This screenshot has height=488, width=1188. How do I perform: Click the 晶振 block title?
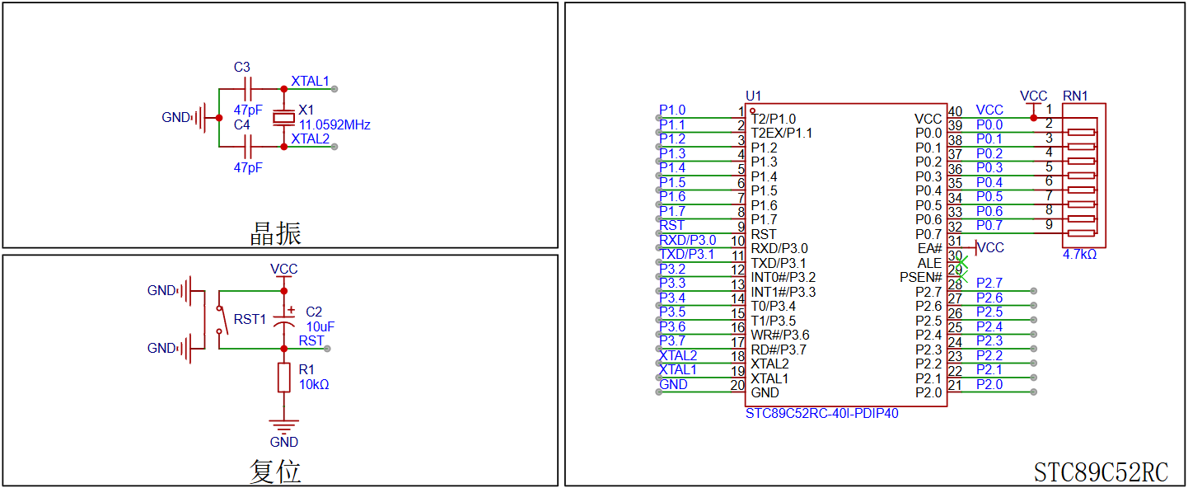coord(276,233)
